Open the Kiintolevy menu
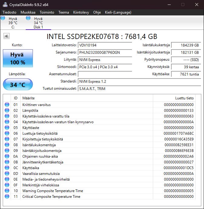 click(x=81, y=12)
